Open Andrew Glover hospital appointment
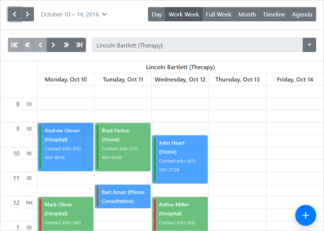This screenshot has height=231, width=324. 66,147
